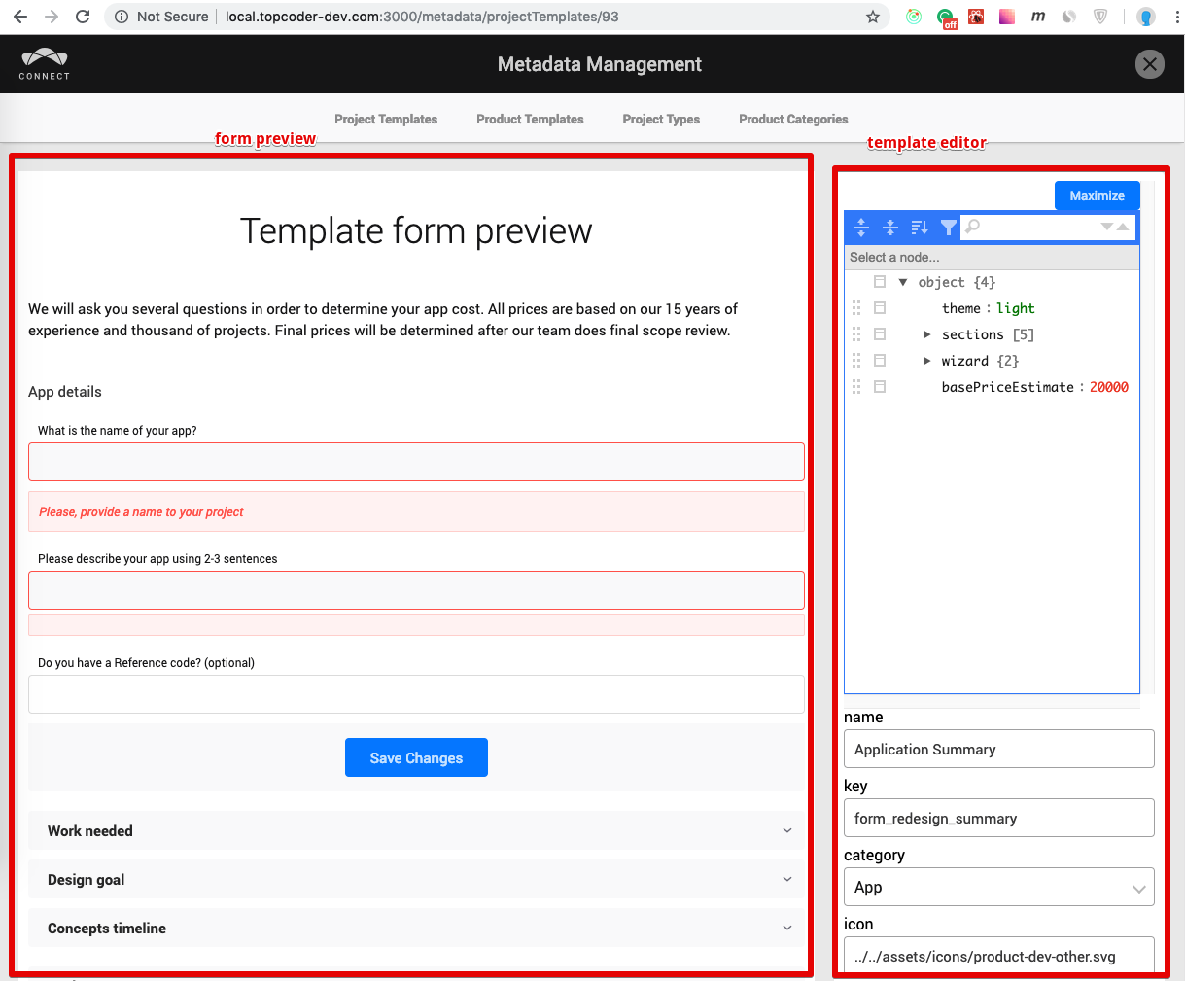Expand the sections array node
Screen dimensions: 1185x982
click(926, 334)
